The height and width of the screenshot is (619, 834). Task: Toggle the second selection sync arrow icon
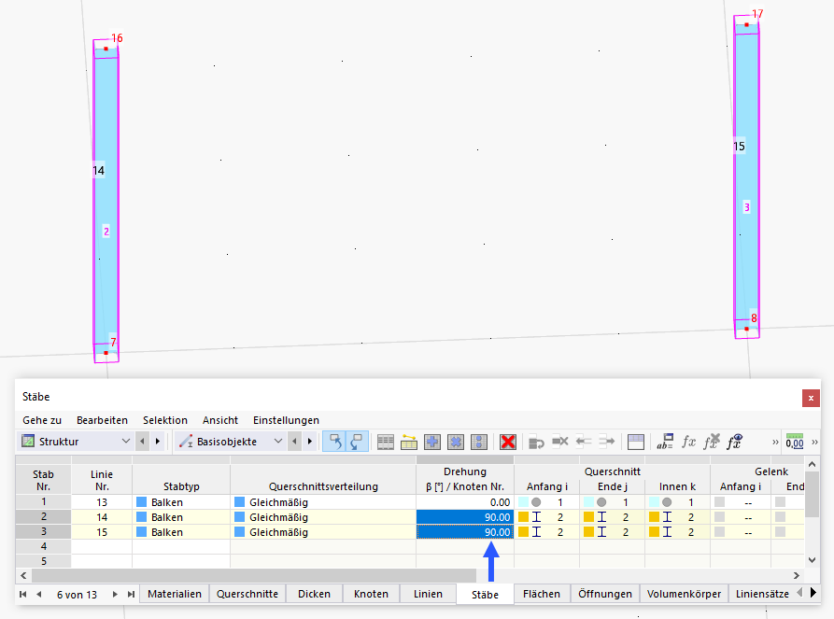(x=357, y=442)
